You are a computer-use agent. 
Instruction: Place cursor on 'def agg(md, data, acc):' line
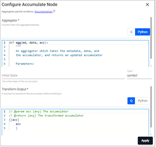28,43
